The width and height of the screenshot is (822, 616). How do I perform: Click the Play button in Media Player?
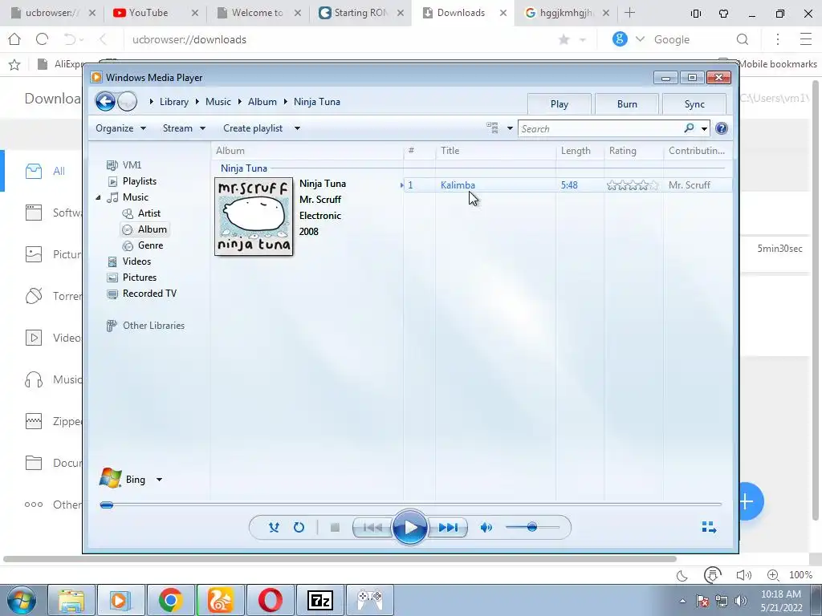tap(409, 528)
